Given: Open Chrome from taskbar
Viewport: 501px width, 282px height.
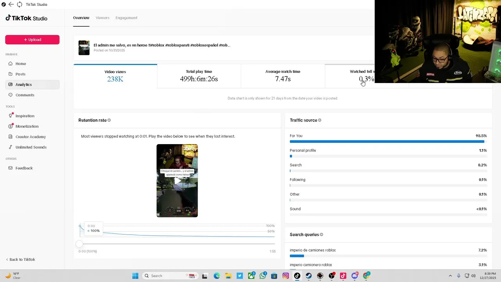Looking at the screenshot, I should click(x=366, y=276).
